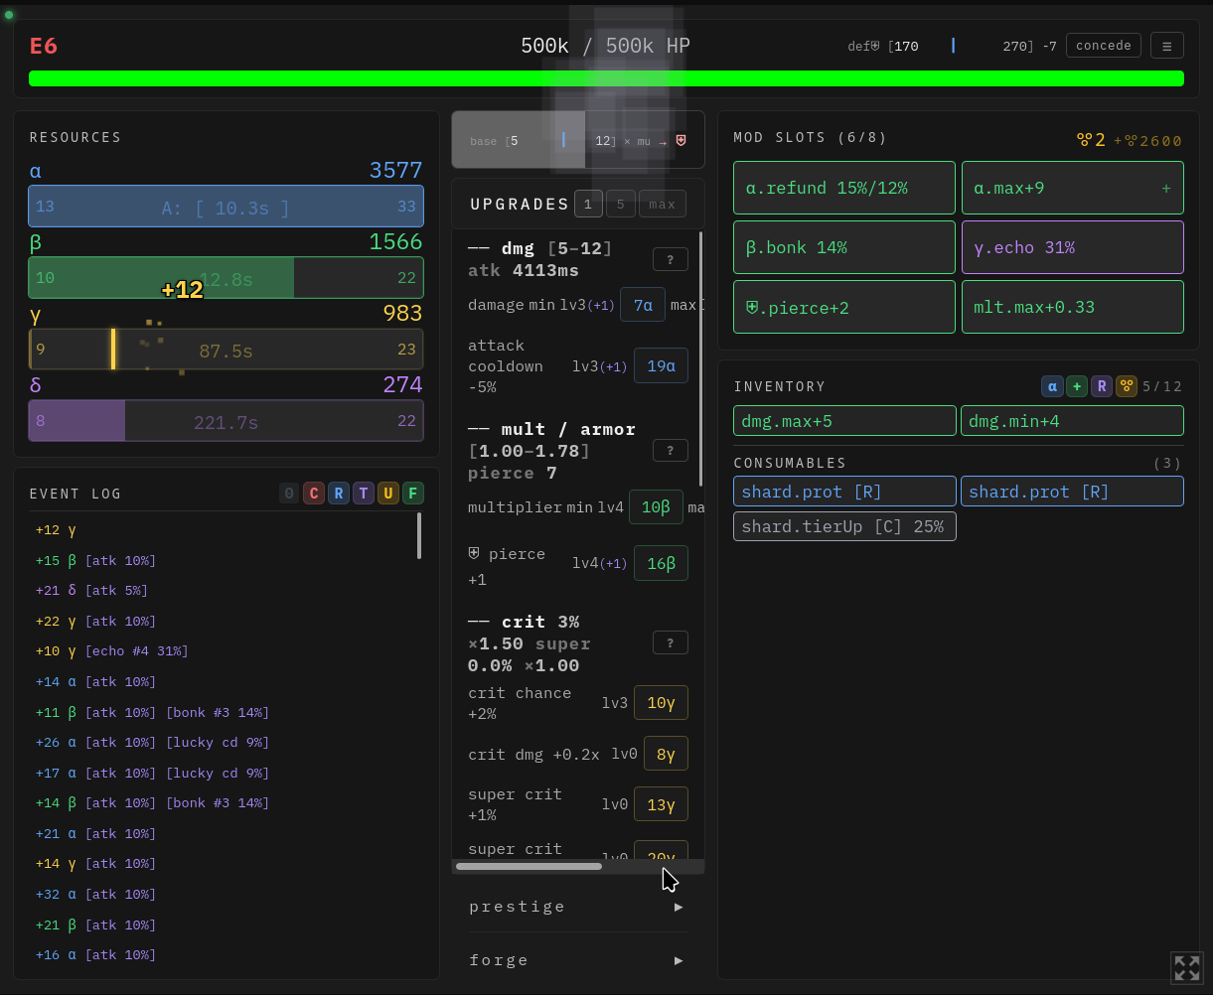
Task: Buy attack cooldown upgrade for 19α
Action: click(x=661, y=365)
